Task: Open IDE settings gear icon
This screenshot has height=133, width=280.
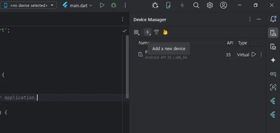Action: coord(210,5)
